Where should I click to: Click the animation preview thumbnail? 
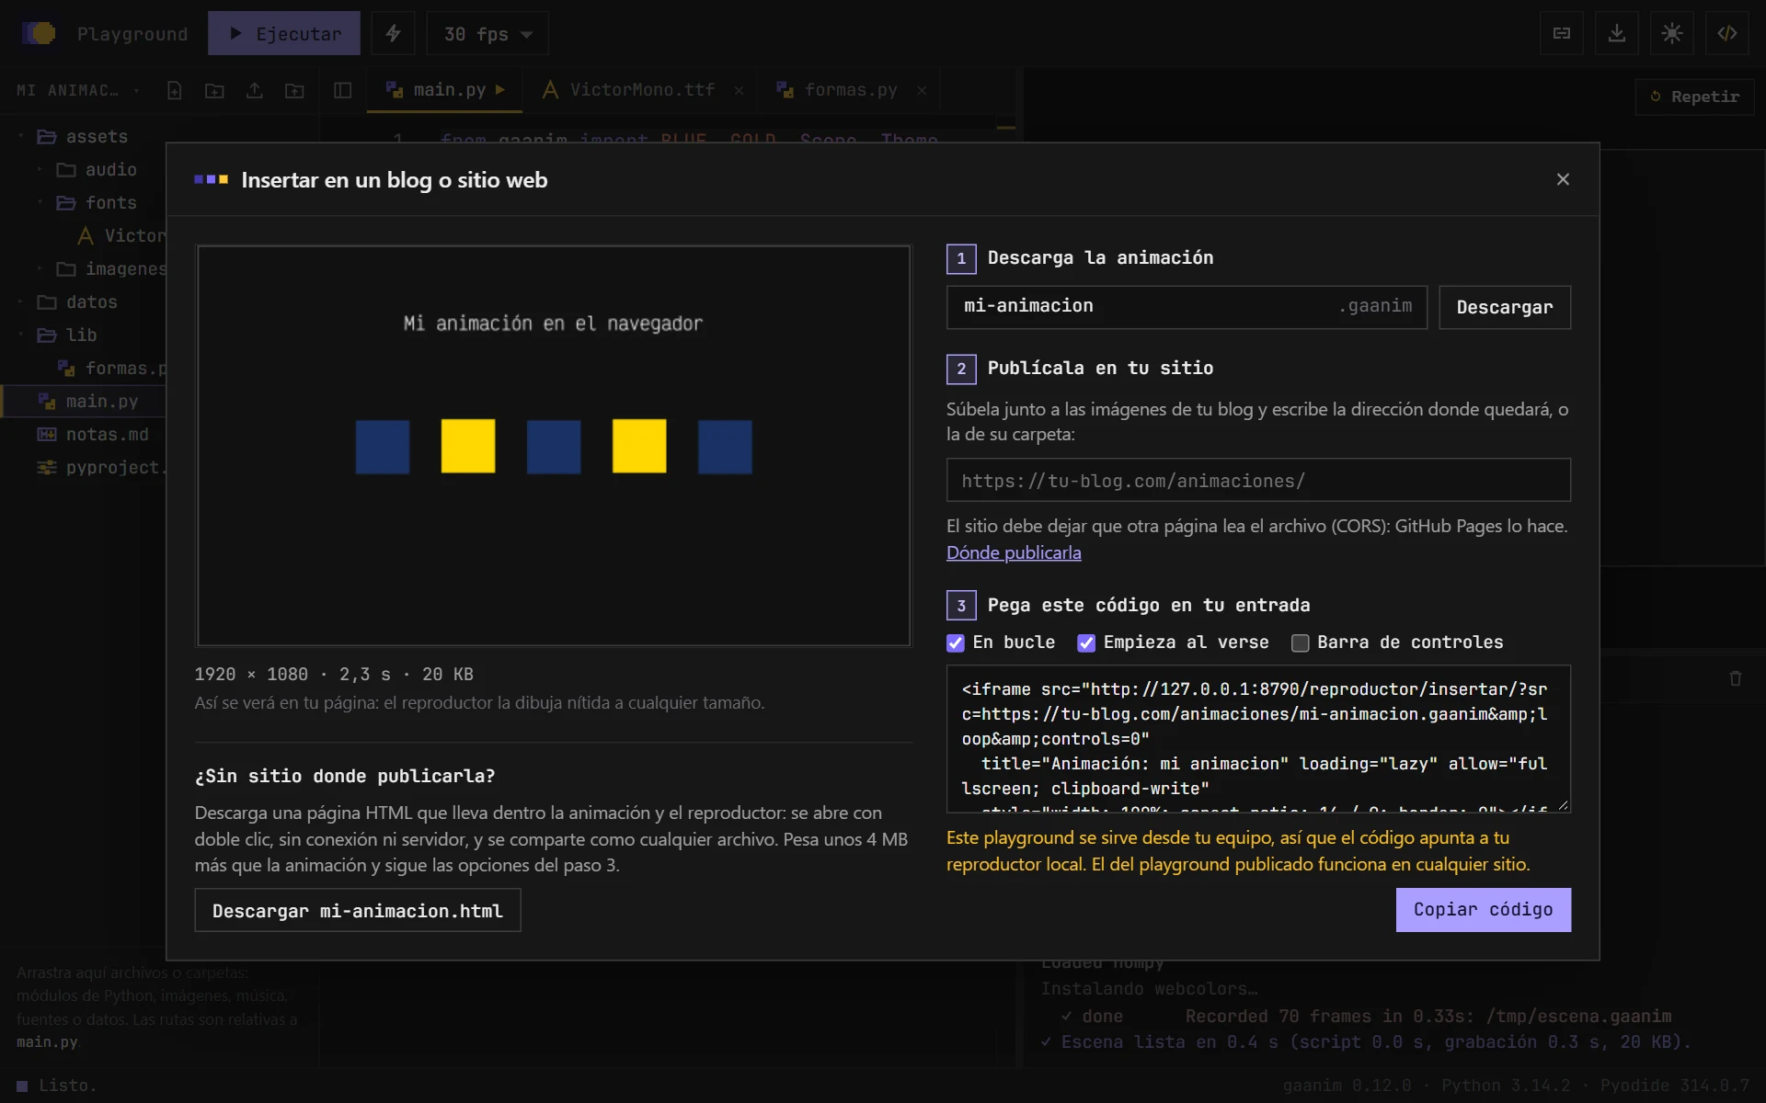[x=554, y=446]
